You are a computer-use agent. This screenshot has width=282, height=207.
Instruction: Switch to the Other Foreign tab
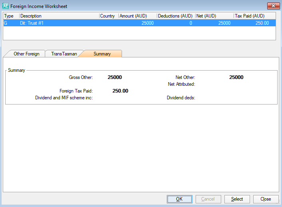point(26,54)
